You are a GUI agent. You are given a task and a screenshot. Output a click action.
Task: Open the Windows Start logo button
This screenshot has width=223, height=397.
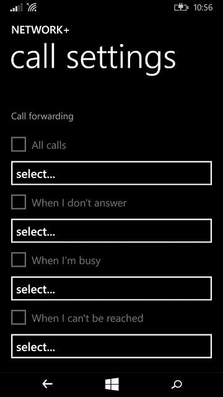[x=111, y=384]
